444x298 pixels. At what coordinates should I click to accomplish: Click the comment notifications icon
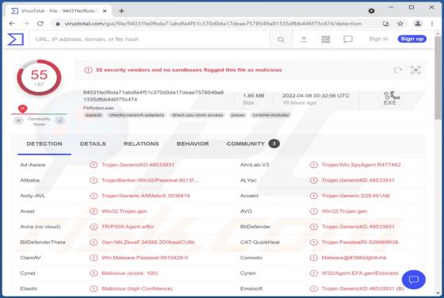tap(348, 40)
